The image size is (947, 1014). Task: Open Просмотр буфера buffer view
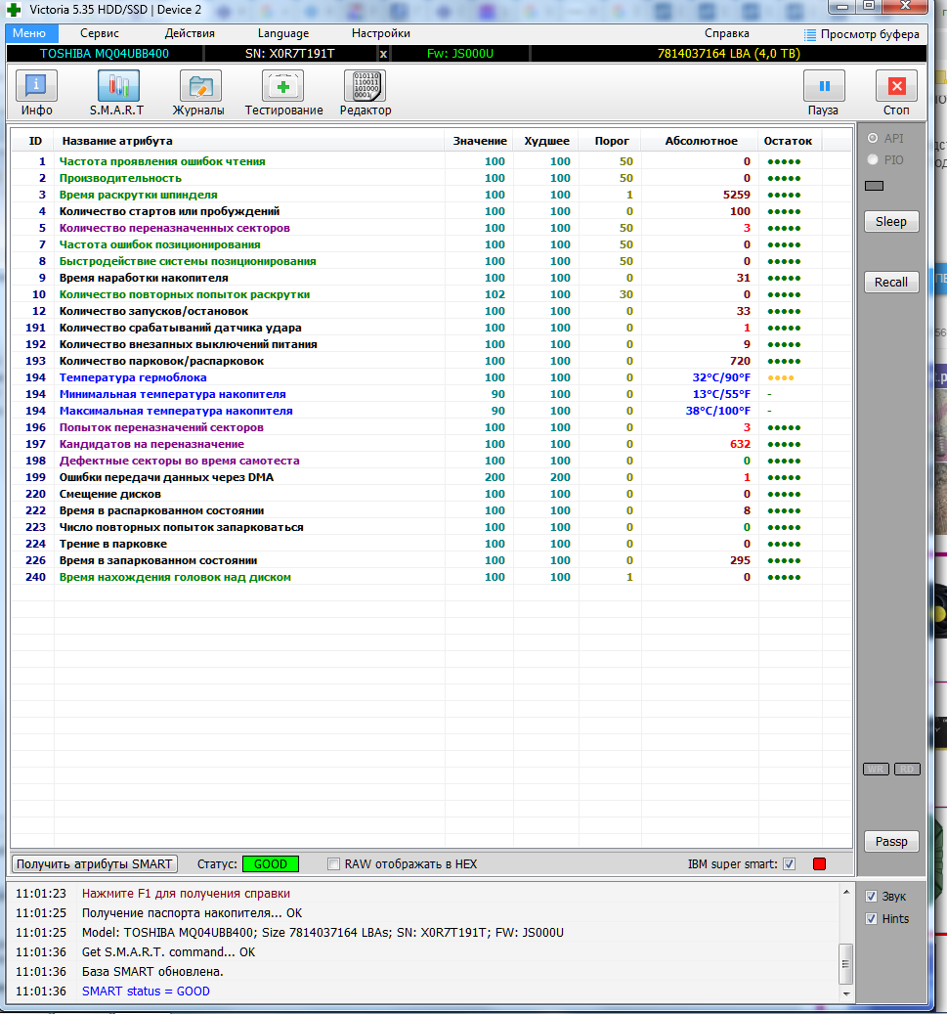pos(861,33)
